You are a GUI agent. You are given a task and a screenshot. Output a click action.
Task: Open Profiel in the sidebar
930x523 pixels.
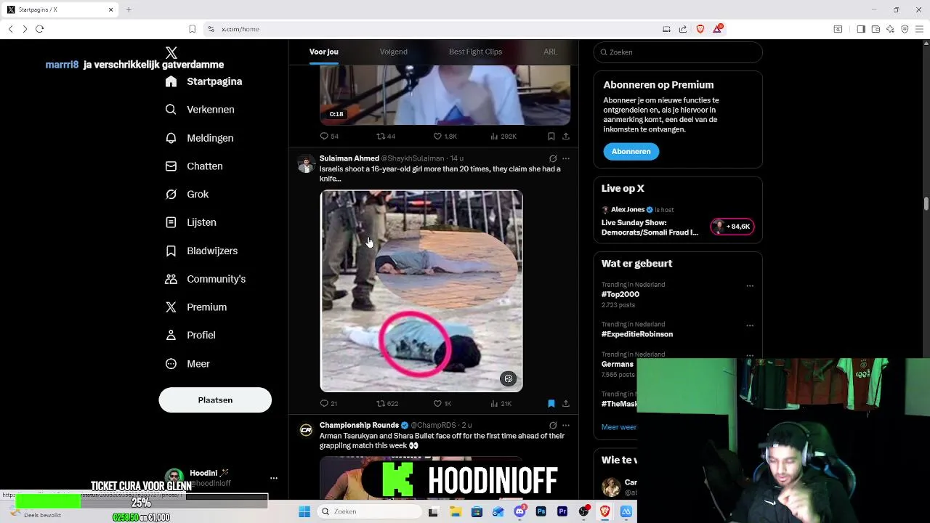pyautogui.click(x=190, y=335)
